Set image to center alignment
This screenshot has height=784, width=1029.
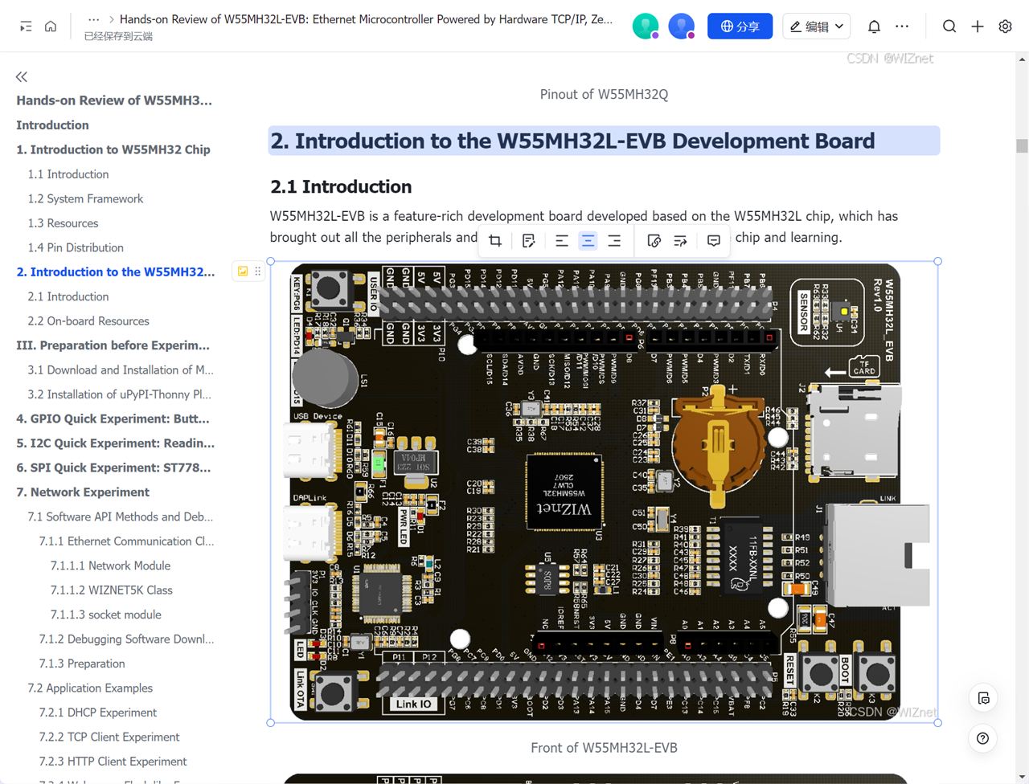tap(588, 241)
